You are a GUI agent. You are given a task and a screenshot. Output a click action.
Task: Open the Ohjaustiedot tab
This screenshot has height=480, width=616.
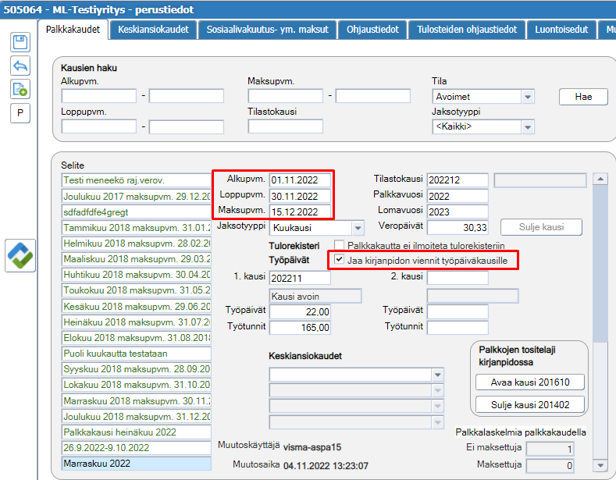coord(372,30)
